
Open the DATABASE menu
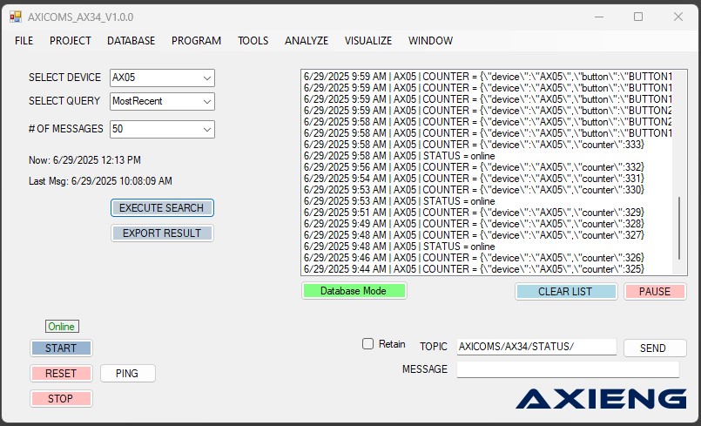131,41
